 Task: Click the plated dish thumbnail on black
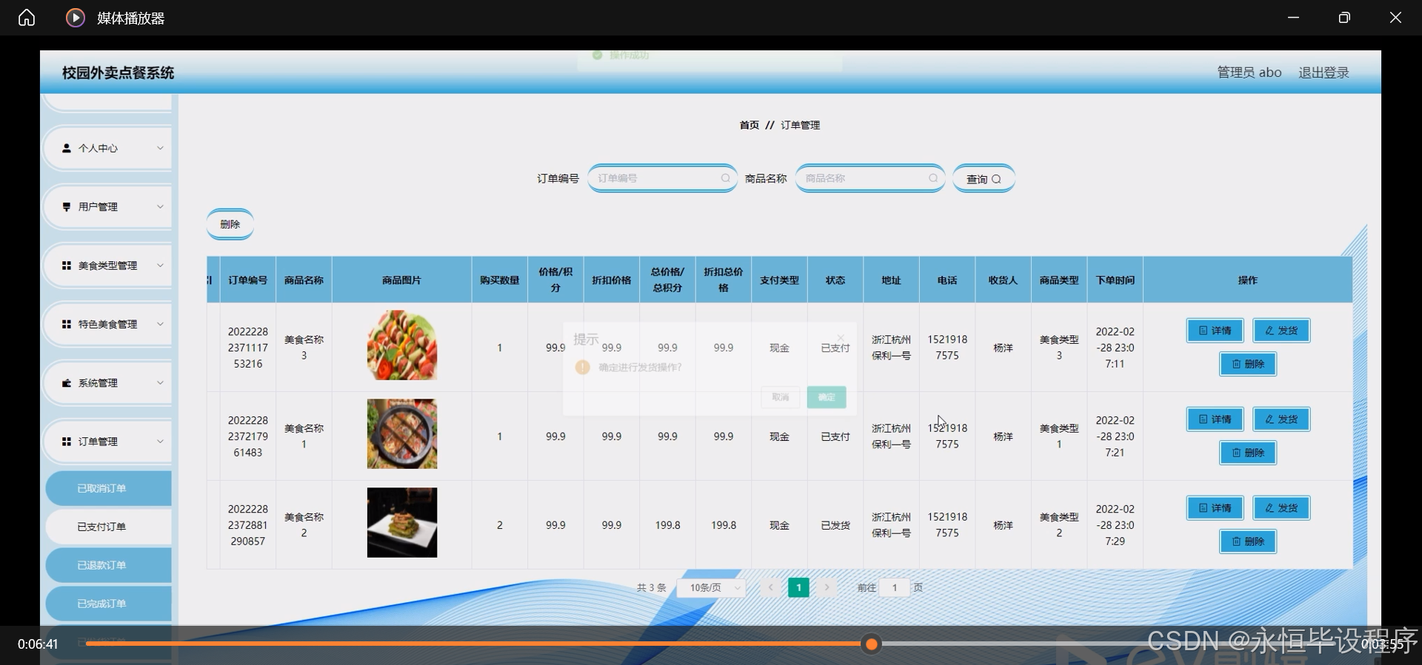[x=402, y=523]
